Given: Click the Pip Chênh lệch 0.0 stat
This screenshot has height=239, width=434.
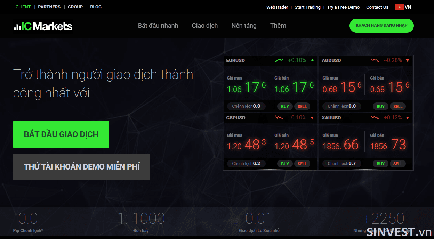Looking at the screenshot, I should [28, 222].
